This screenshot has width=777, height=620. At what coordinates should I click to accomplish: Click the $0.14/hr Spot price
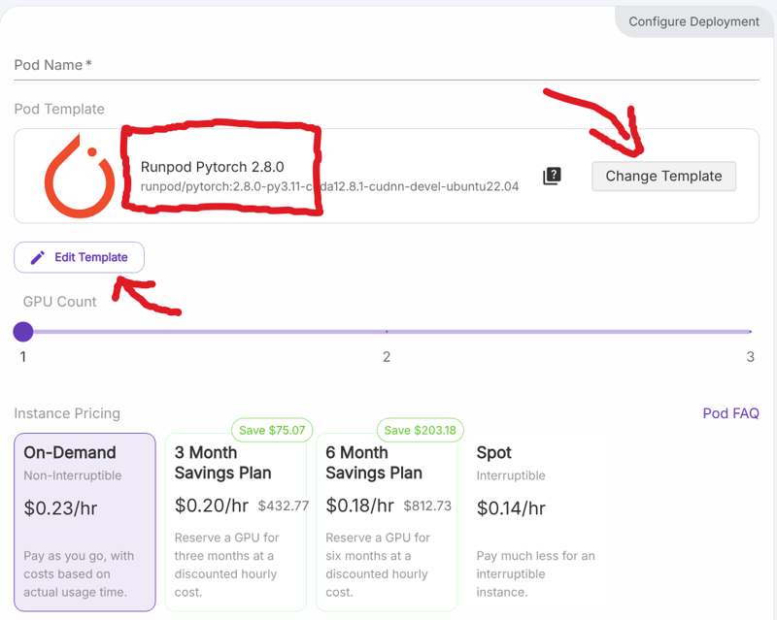(x=511, y=508)
